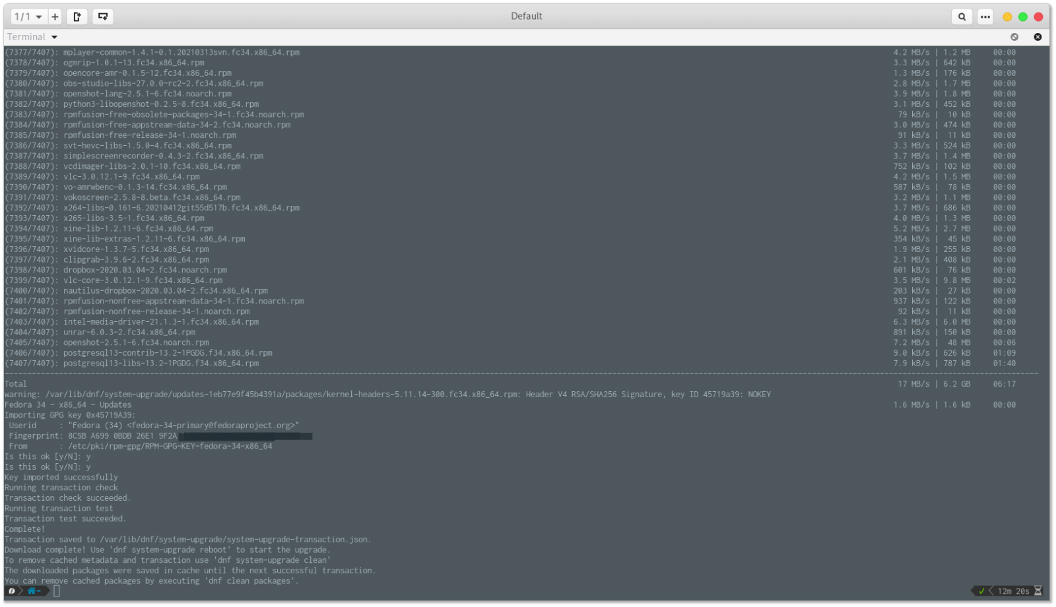
Task: Add terminal to the right
Action: point(77,16)
